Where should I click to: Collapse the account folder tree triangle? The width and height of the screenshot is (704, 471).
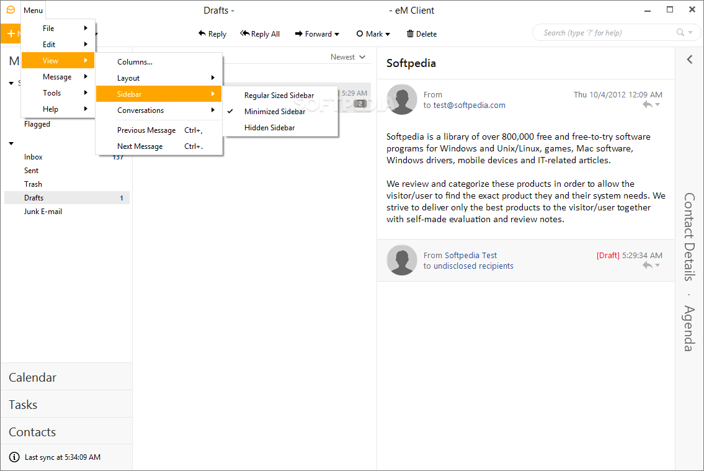click(11, 144)
